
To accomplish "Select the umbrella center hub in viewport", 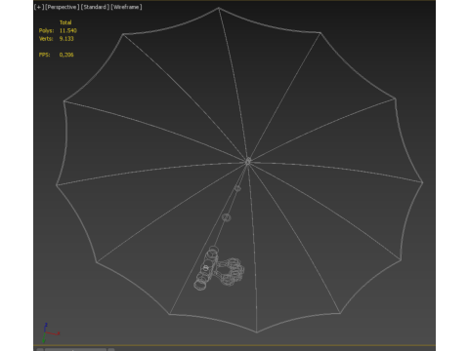I will [248, 161].
